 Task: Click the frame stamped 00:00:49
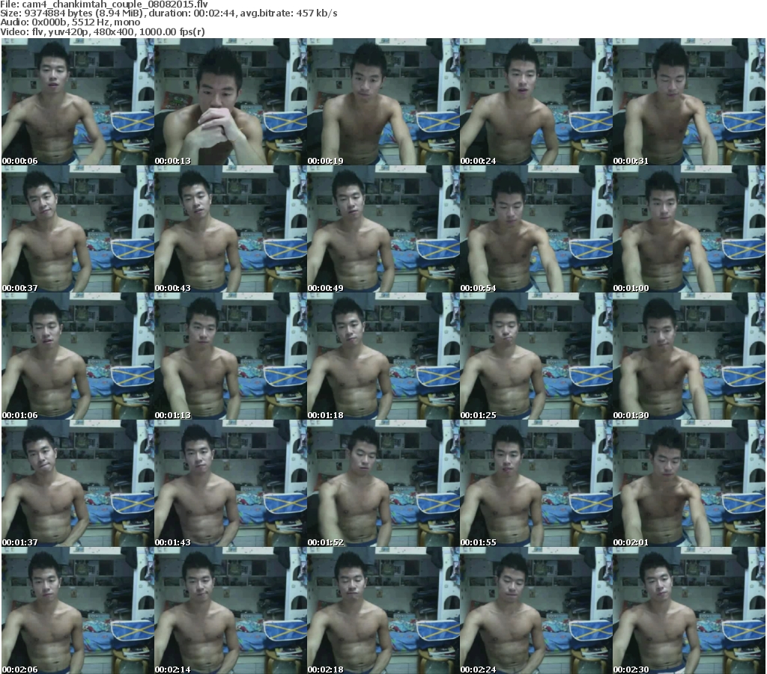[383, 229]
